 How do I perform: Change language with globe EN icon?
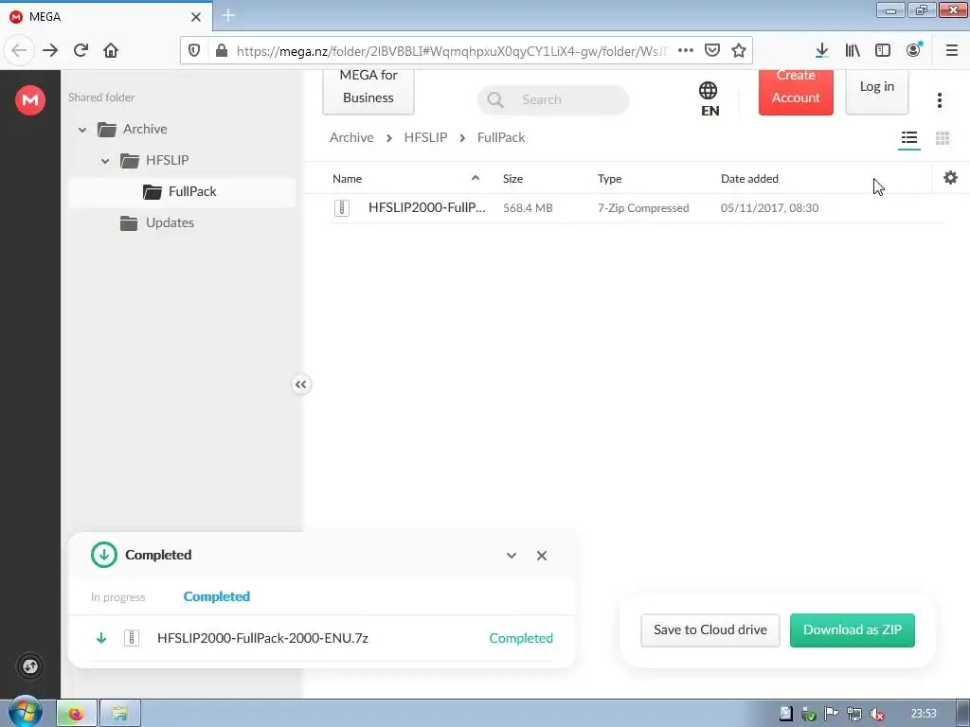[709, 98]
